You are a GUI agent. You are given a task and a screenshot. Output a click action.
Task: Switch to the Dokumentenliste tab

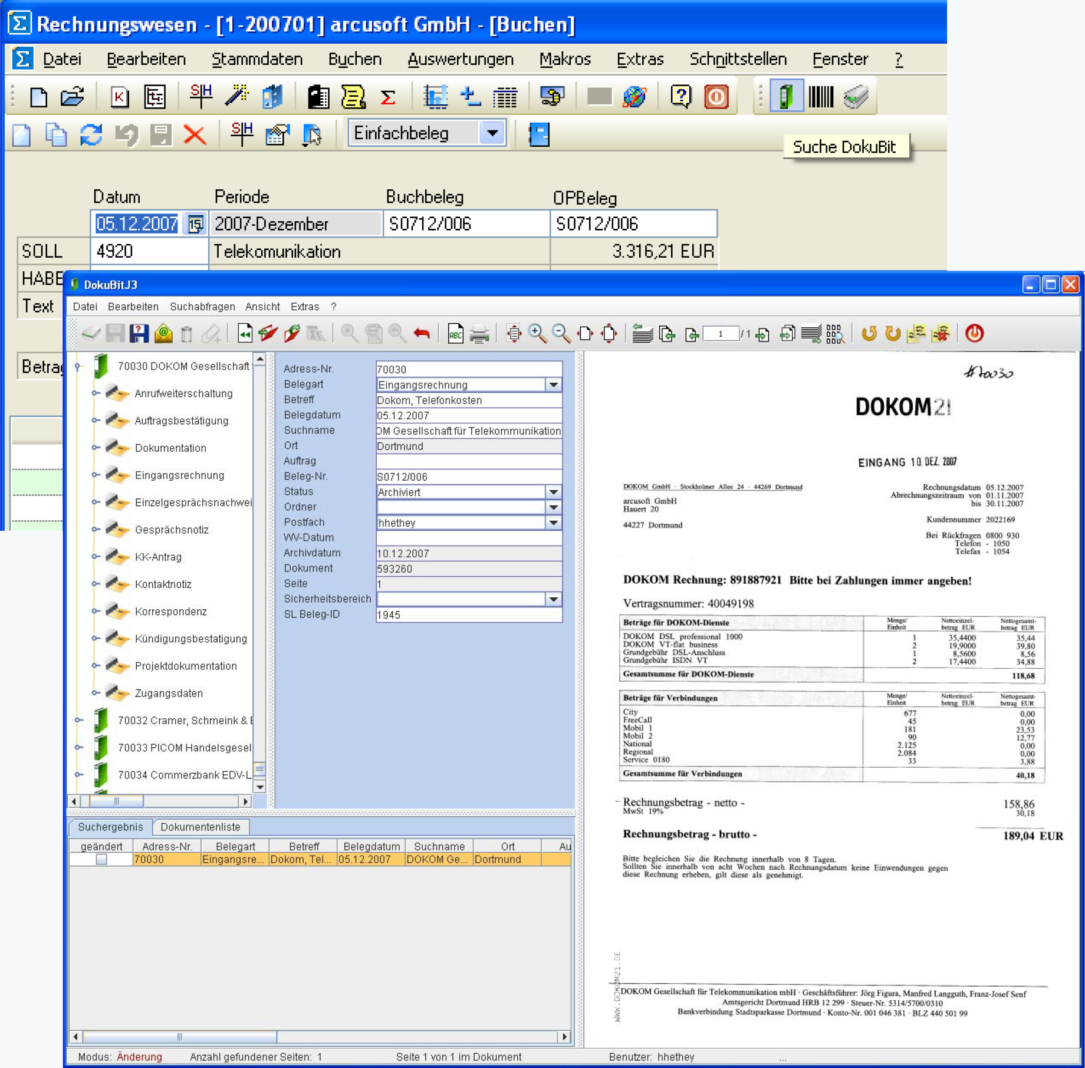200,827
